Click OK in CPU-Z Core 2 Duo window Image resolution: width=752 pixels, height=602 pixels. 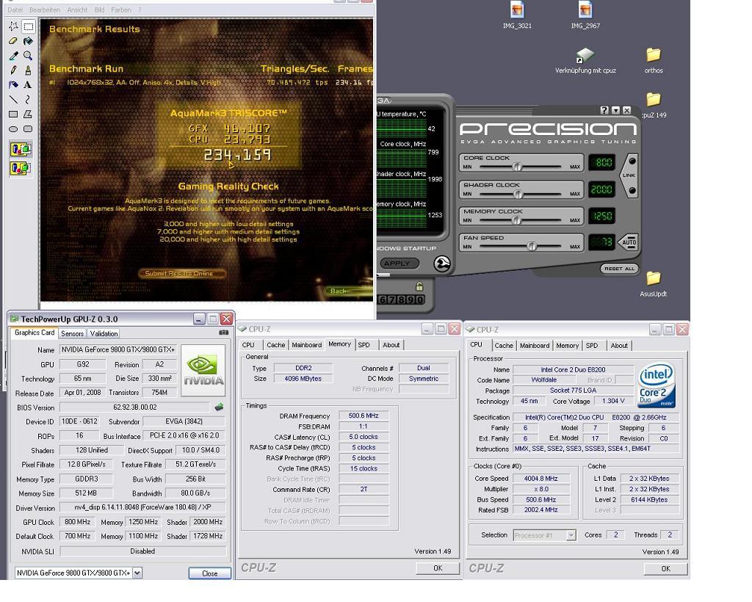tap(665, 568)
